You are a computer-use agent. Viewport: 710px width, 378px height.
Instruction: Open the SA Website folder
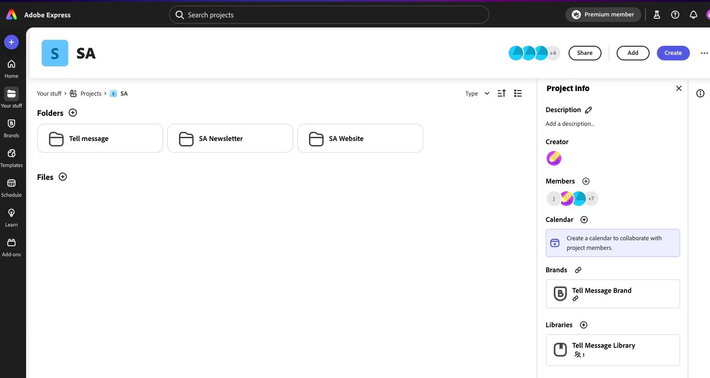[x=360, y=138]
